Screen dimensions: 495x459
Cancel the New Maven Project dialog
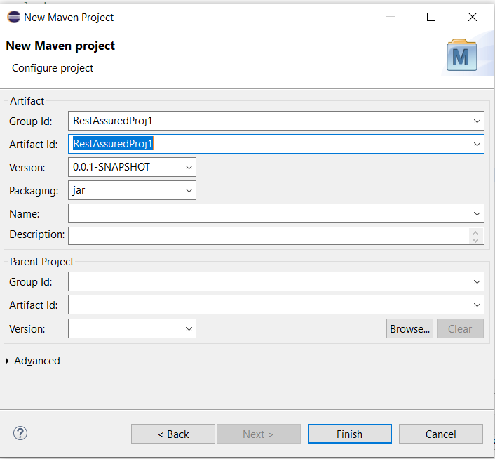pos(441,434)
